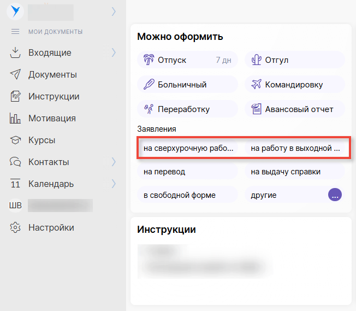Click the purple more options ellipsis
The height and width of the screenshot is (311, 356).
click(335, 195)
